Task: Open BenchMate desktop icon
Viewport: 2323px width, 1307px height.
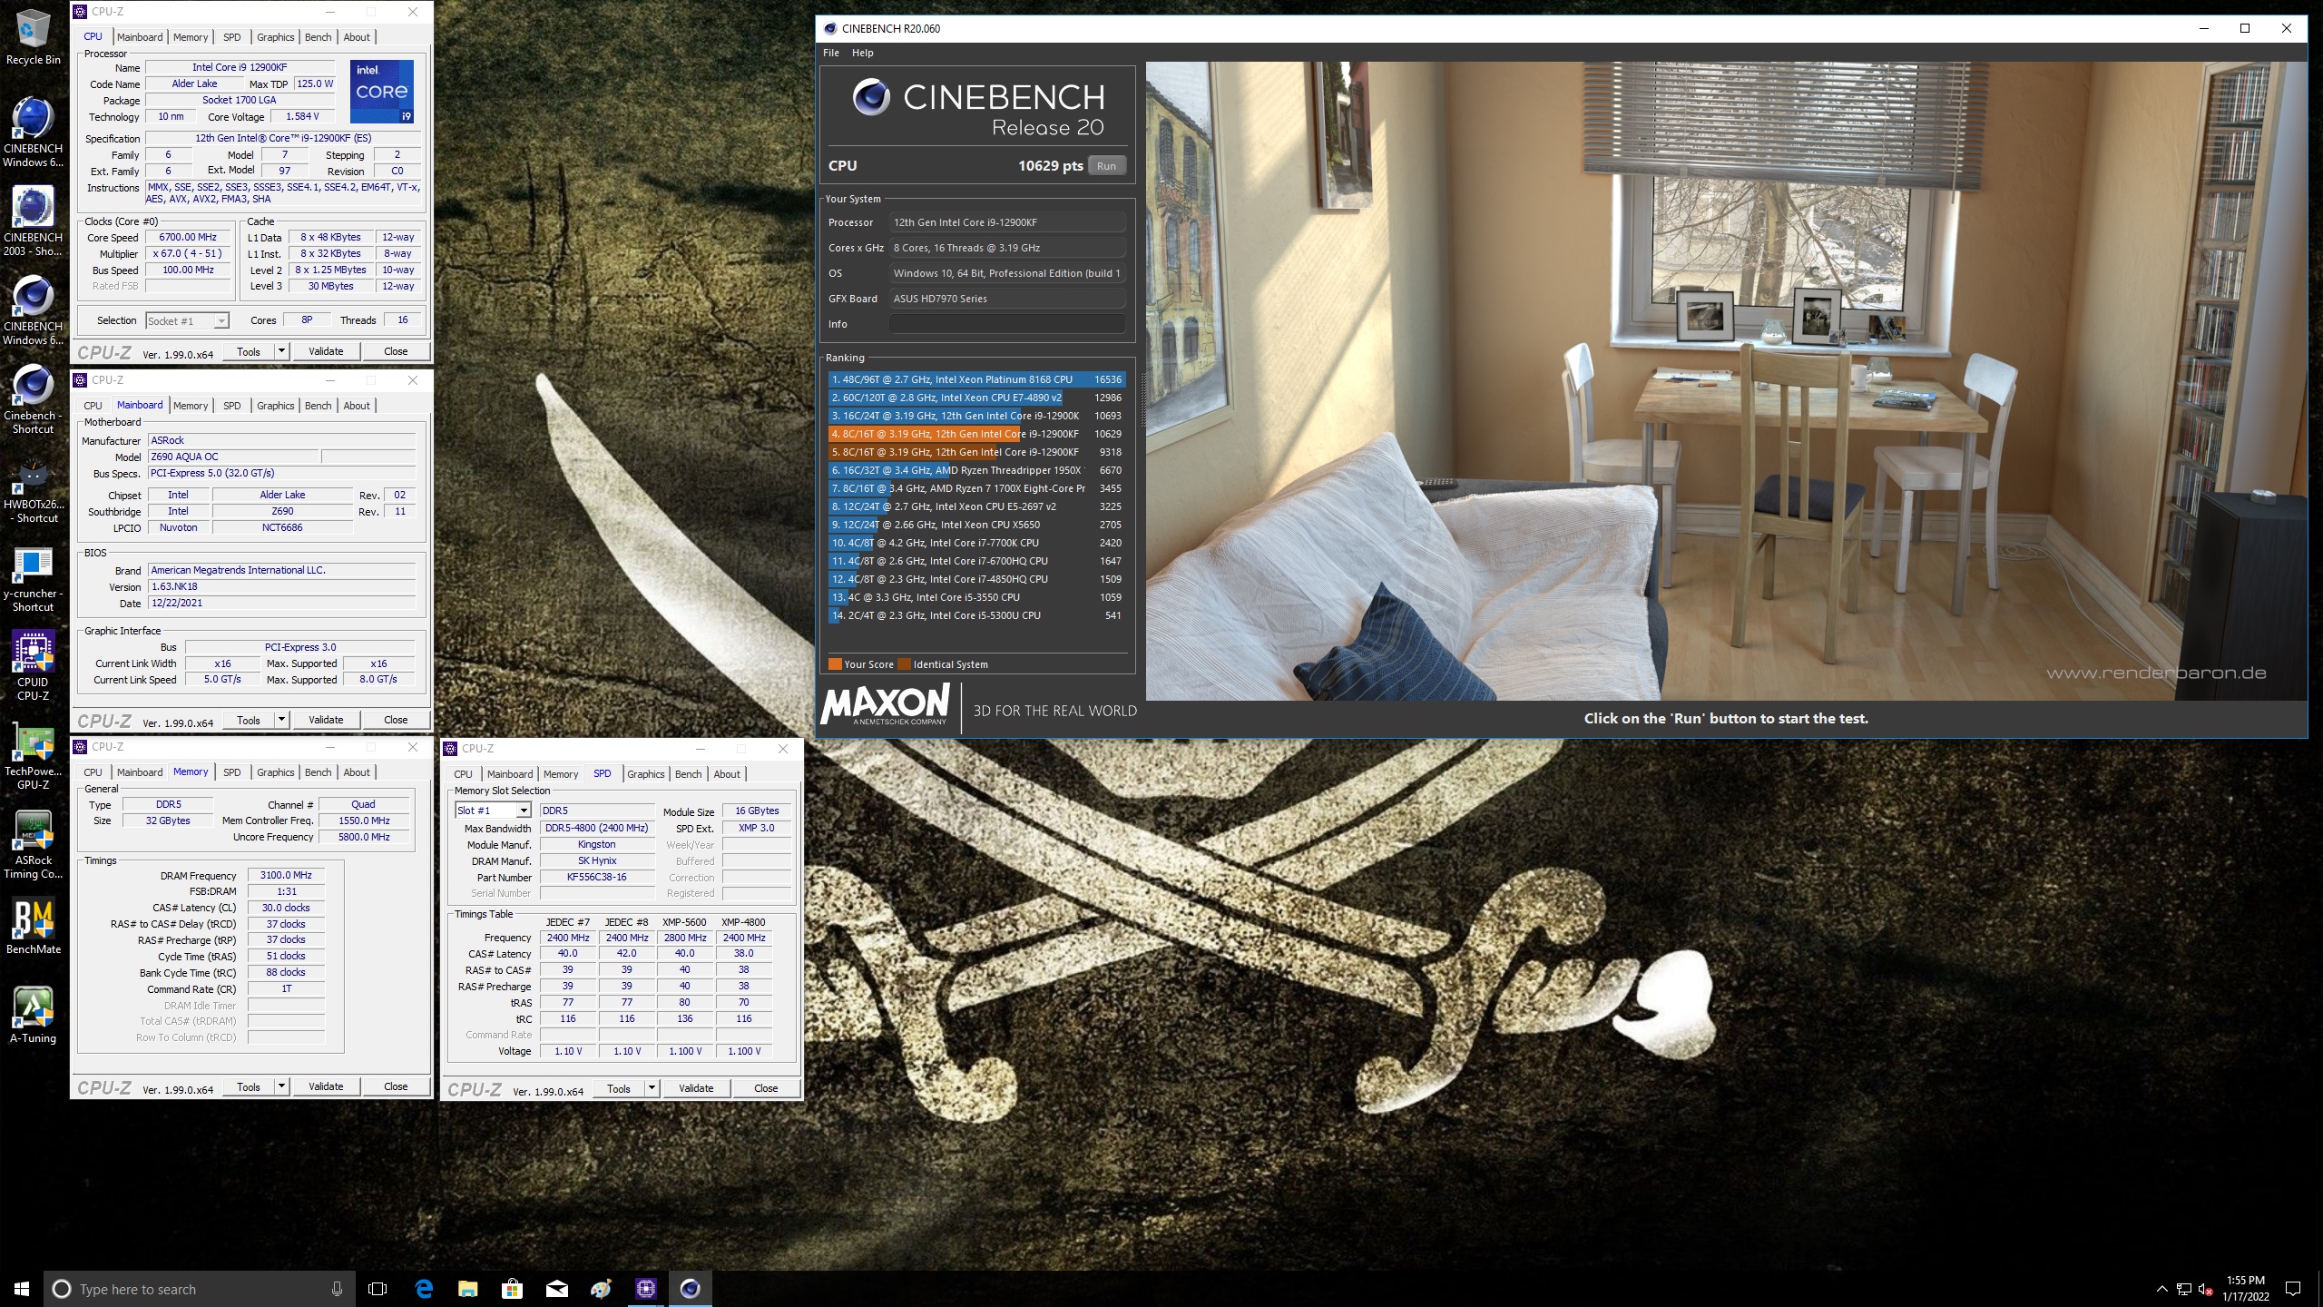Action: 34,926
